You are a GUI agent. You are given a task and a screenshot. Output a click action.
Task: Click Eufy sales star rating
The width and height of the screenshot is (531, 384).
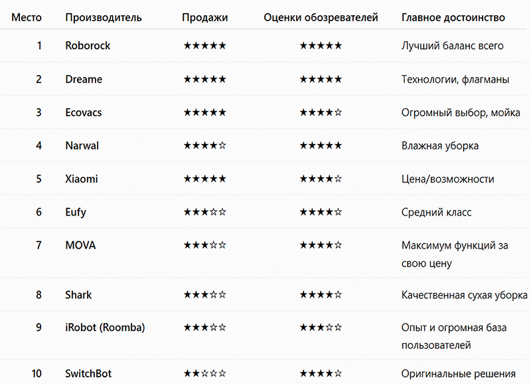tap(205, 212)
